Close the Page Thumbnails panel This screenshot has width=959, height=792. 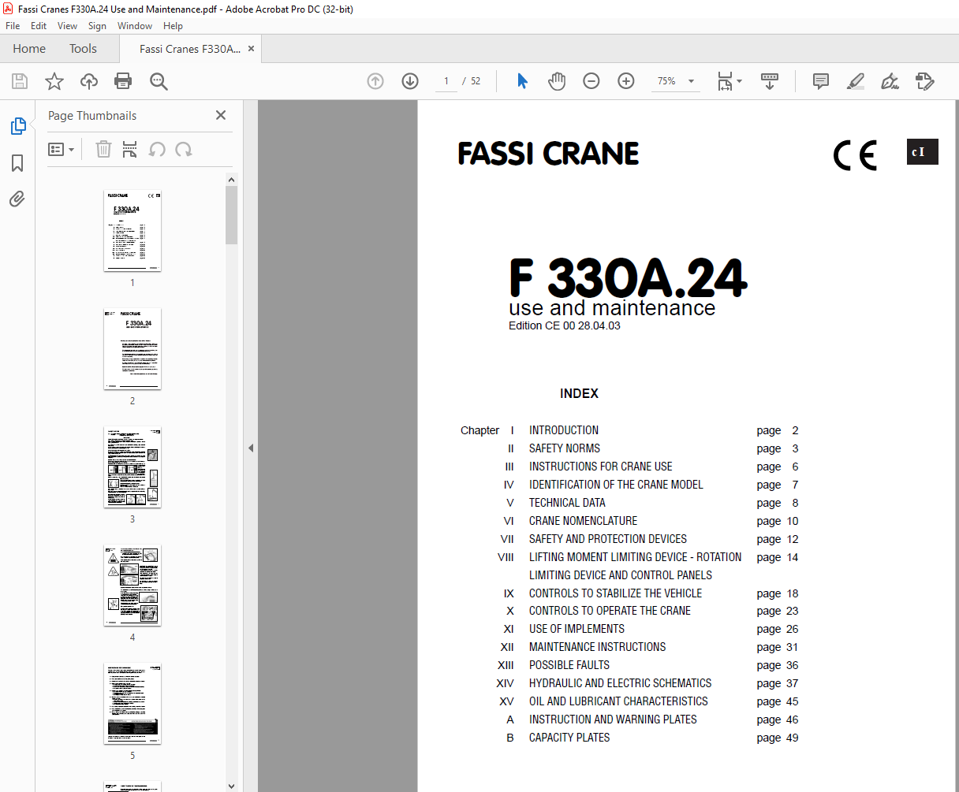point(221,115)
